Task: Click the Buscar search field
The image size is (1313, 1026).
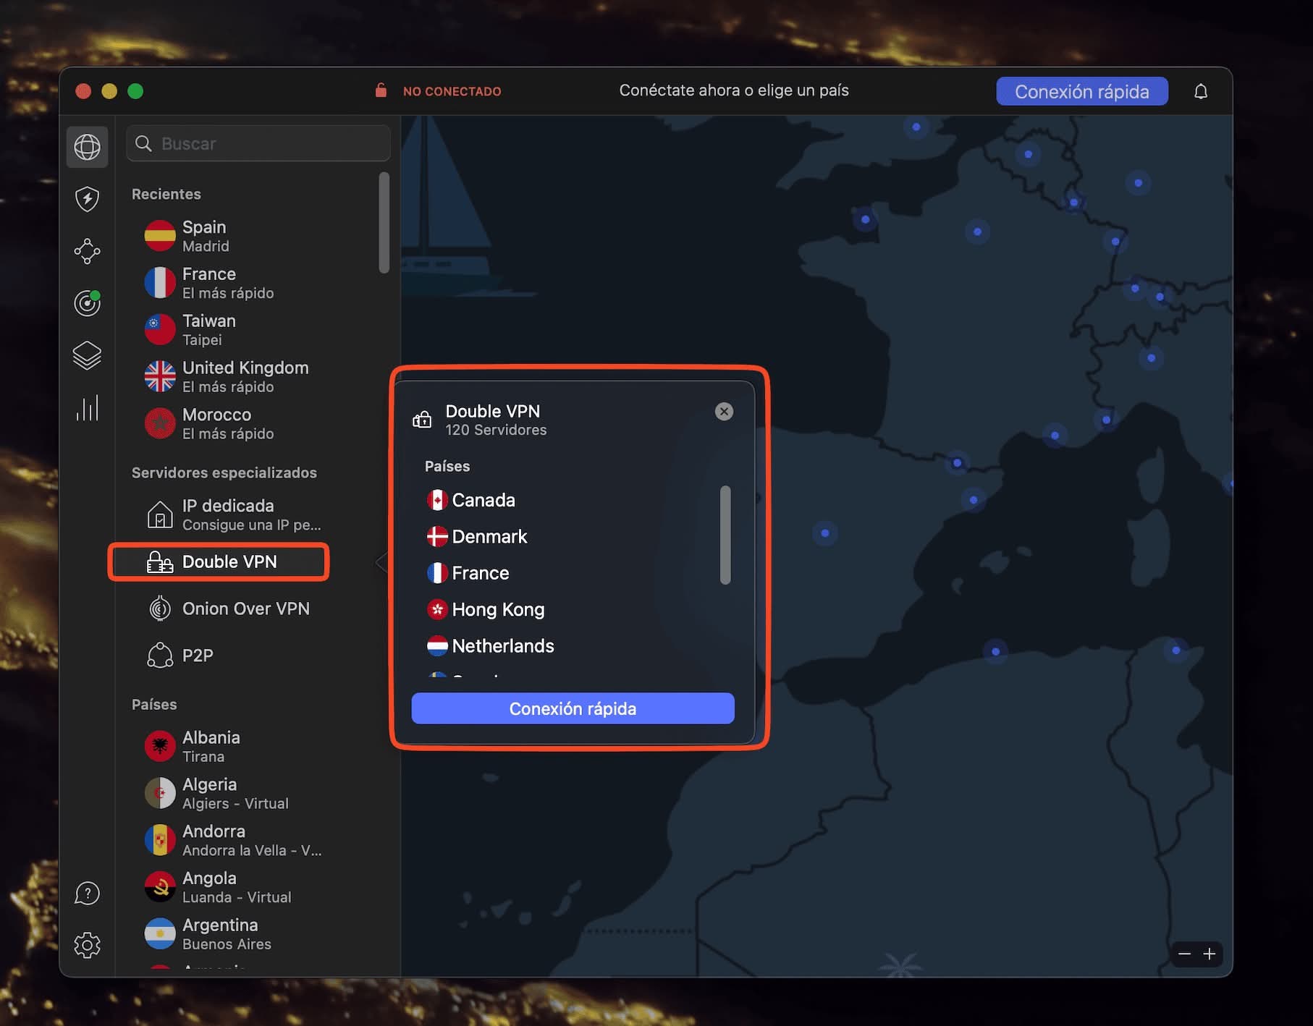Action: 258,143
